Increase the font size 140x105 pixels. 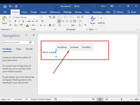pyautogui.click(x=41, y=25)
